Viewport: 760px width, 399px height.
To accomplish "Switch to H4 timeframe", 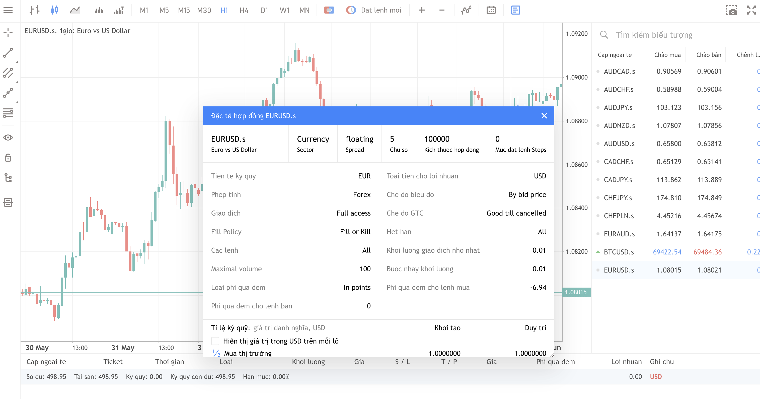I will coord(244,10).
